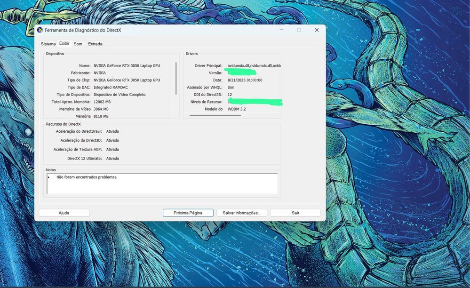Click the Driver Principal nvldumdx.dll value

[254, 65]
